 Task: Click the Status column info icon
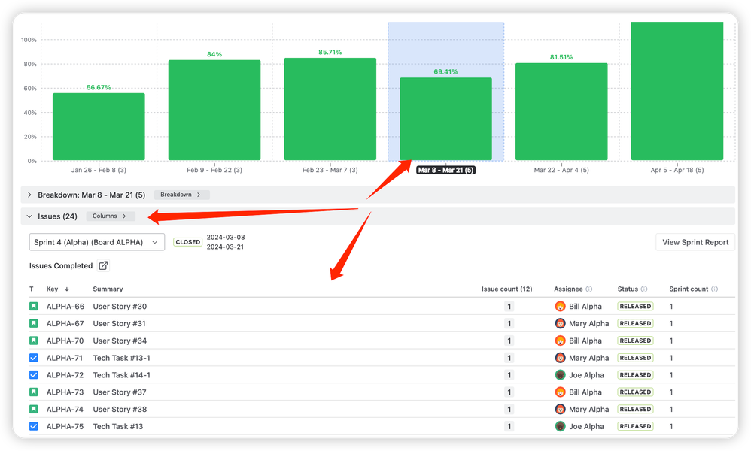coord(645,289)
